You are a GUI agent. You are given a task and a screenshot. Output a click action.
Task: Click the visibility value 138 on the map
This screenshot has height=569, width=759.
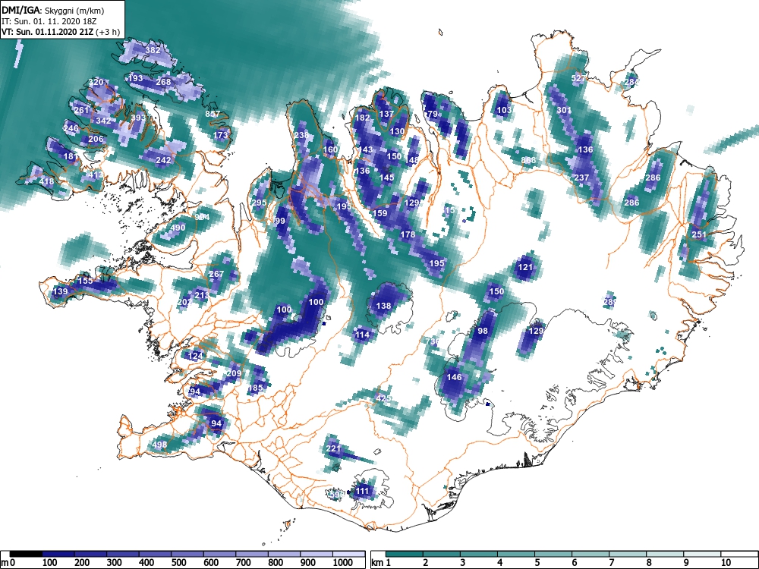(383, 306)
